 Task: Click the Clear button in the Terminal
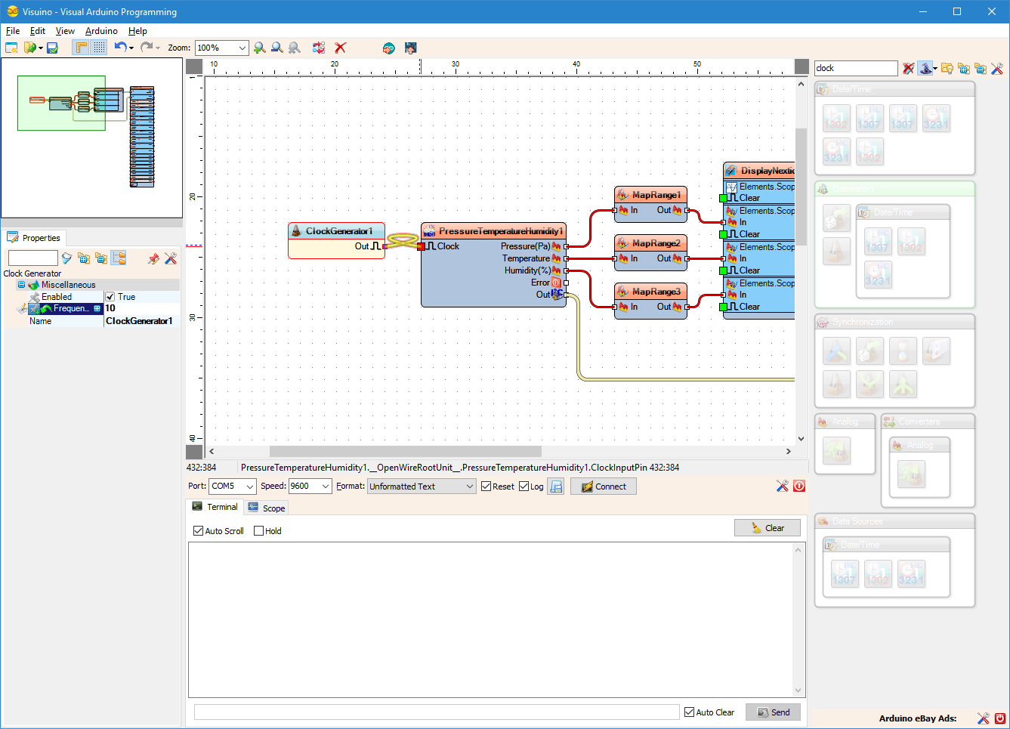pos(768,527)
